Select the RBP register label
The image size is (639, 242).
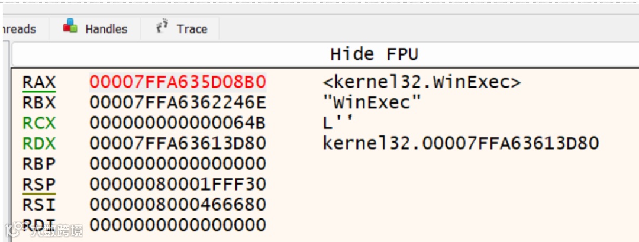[39, 164]
